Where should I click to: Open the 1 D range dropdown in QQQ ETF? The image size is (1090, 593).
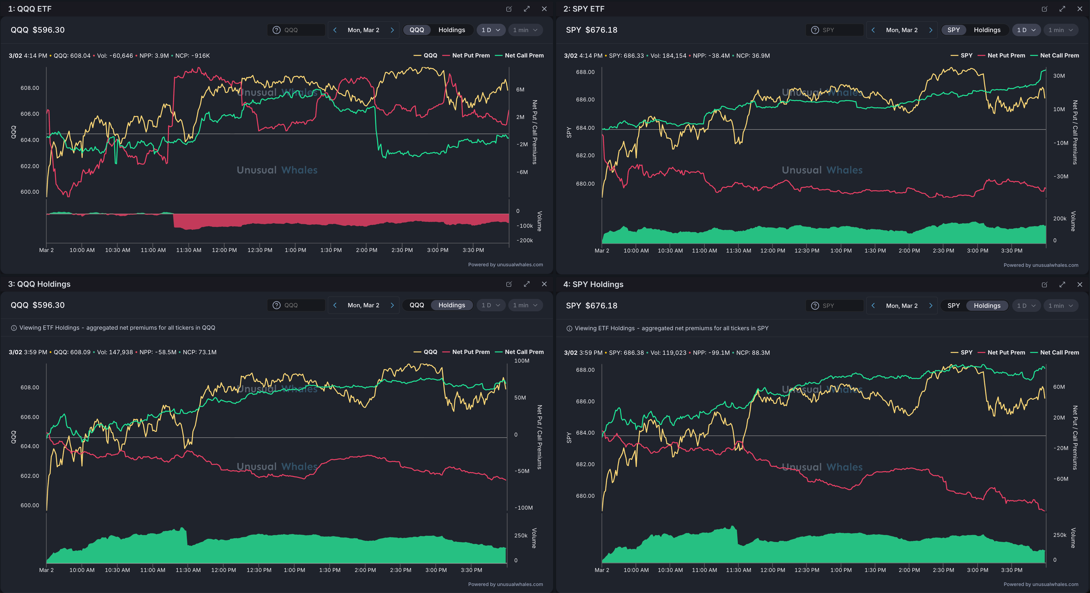491,30
